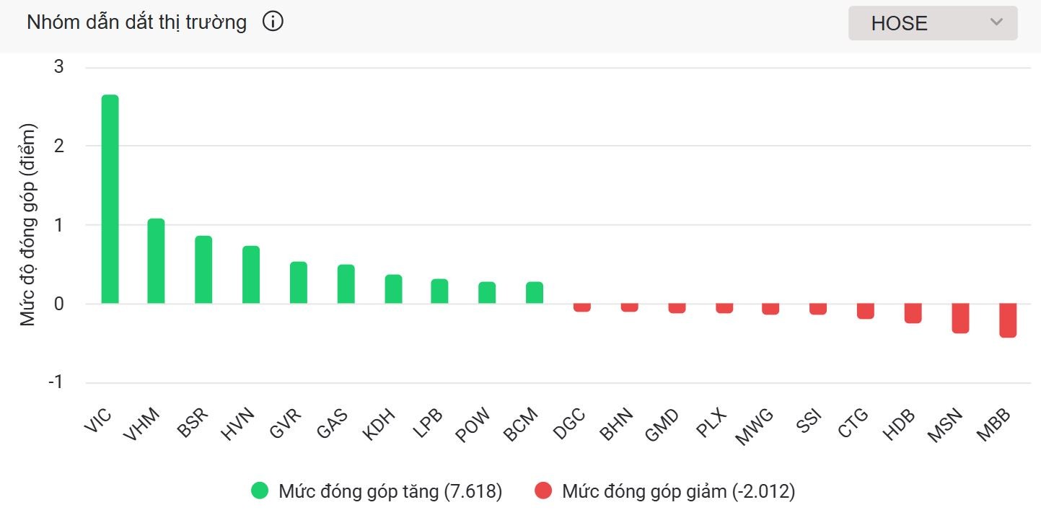The height and width of the screenshot is (523, 1041).
Task: Click the POW x-axis label
Action: coord(473,425)
